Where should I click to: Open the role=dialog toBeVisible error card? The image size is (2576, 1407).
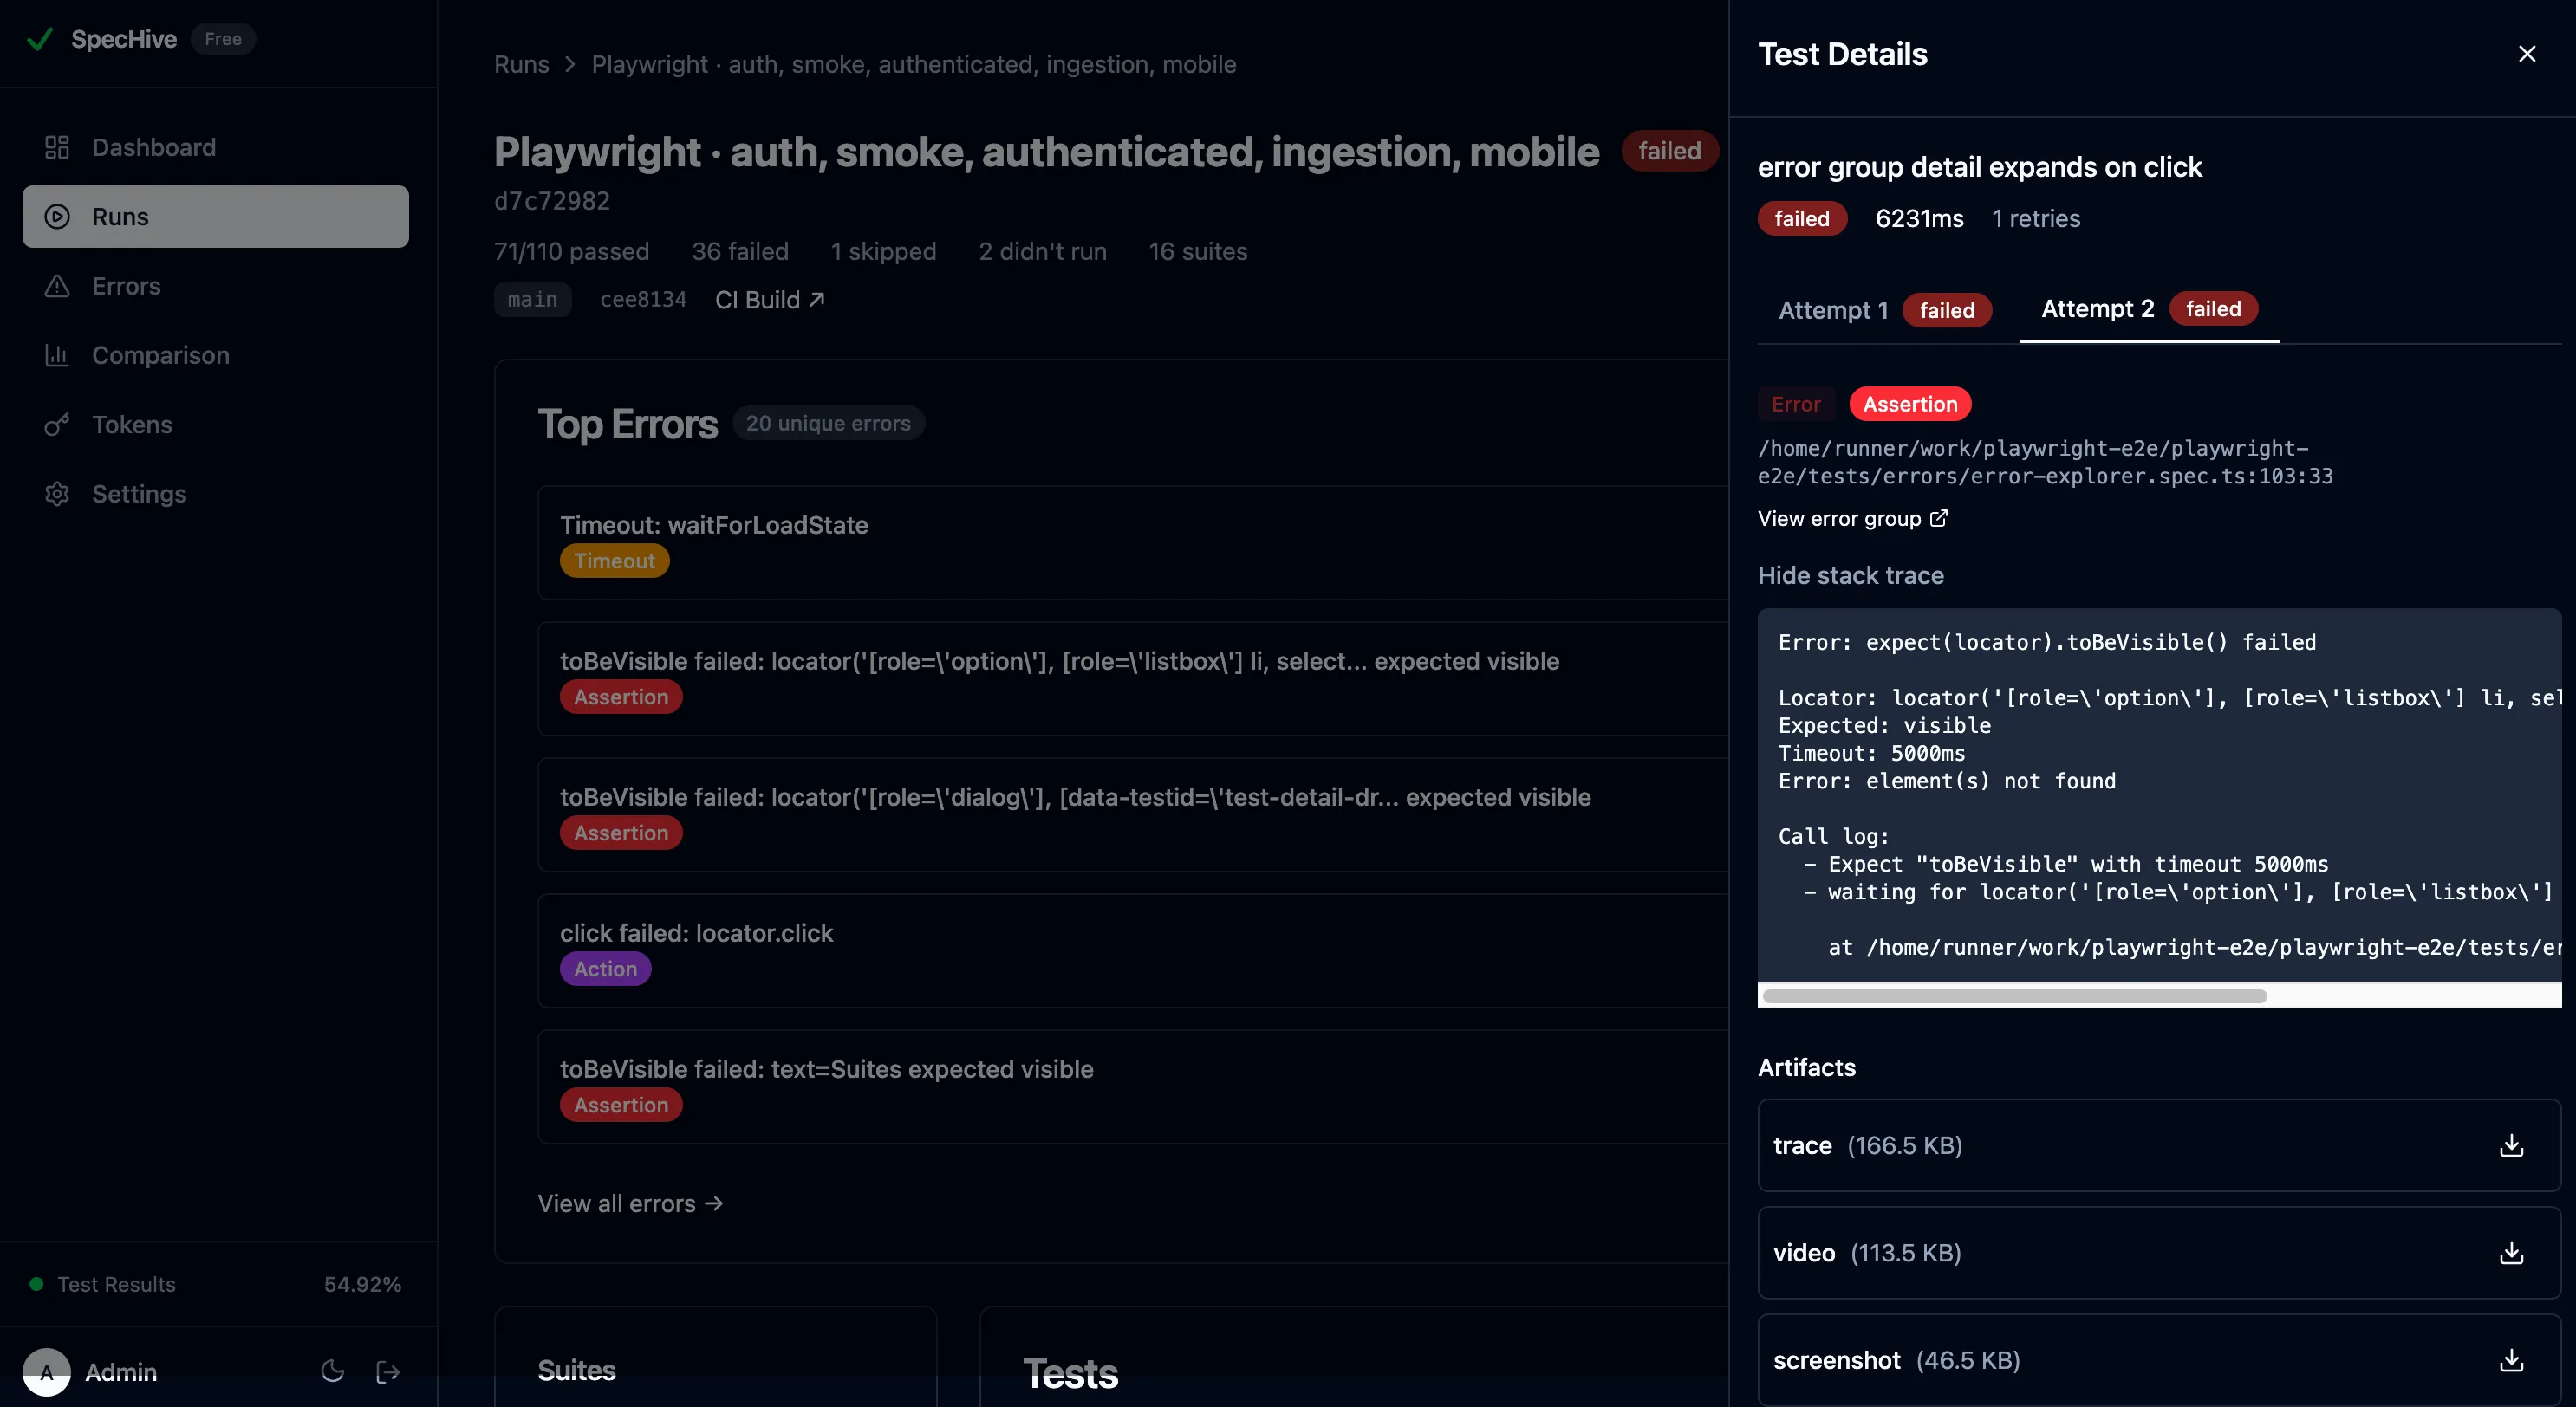coord(1132,814)
